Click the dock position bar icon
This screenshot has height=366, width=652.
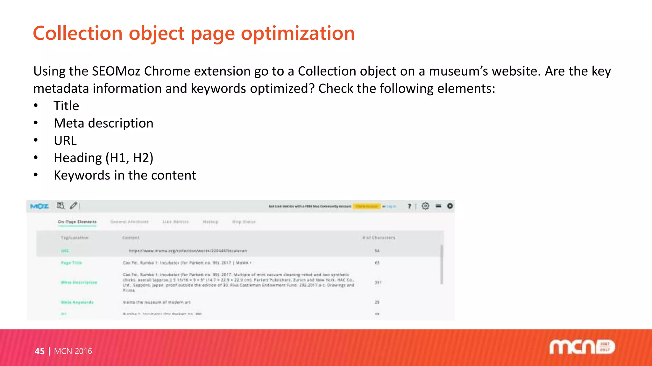(x=438, y=206)
